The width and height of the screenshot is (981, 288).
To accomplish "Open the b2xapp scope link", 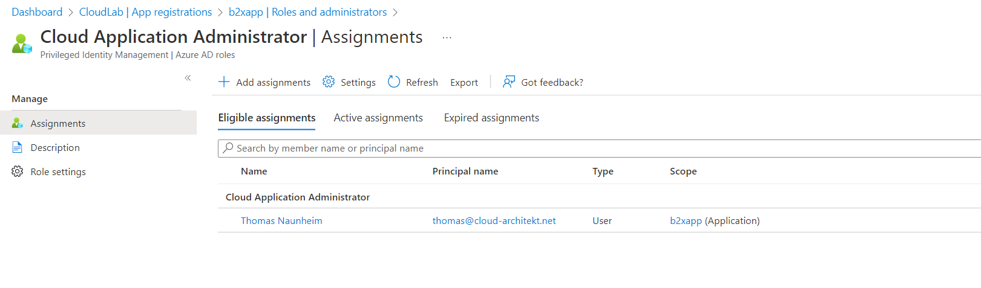I will pyautogui.click(x=686, y=220).
